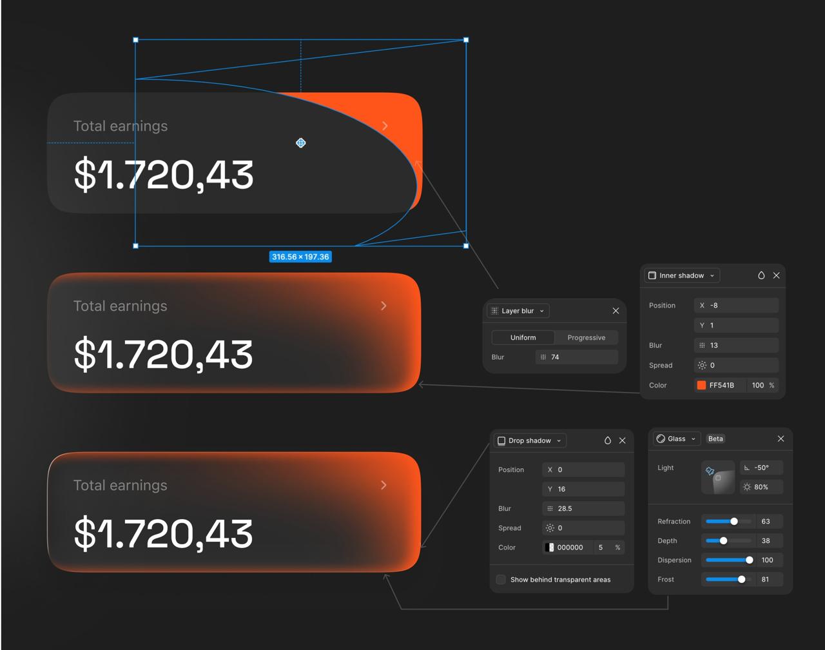
Task: Open the Glass effect type dropdown
Action: [677, 438]
